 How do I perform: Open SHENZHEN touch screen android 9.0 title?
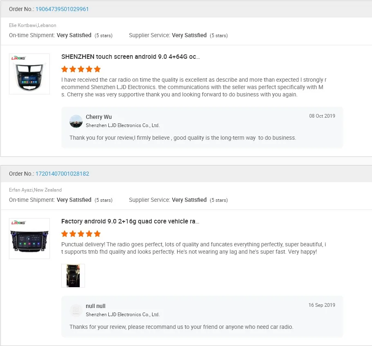pyautogui.click(x=130, y=57)
